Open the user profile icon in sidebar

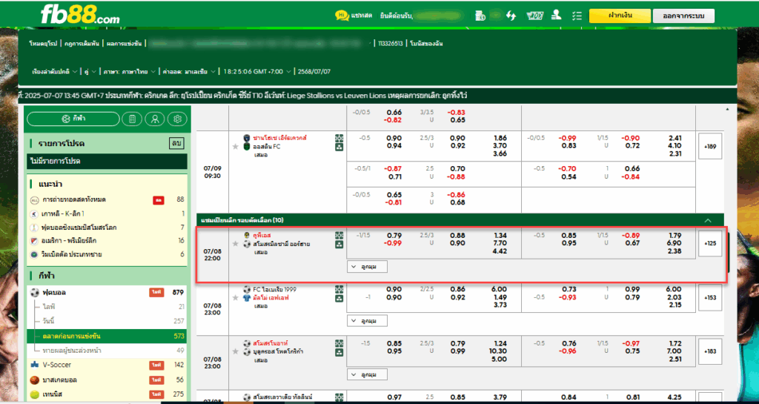pos(154,119)
